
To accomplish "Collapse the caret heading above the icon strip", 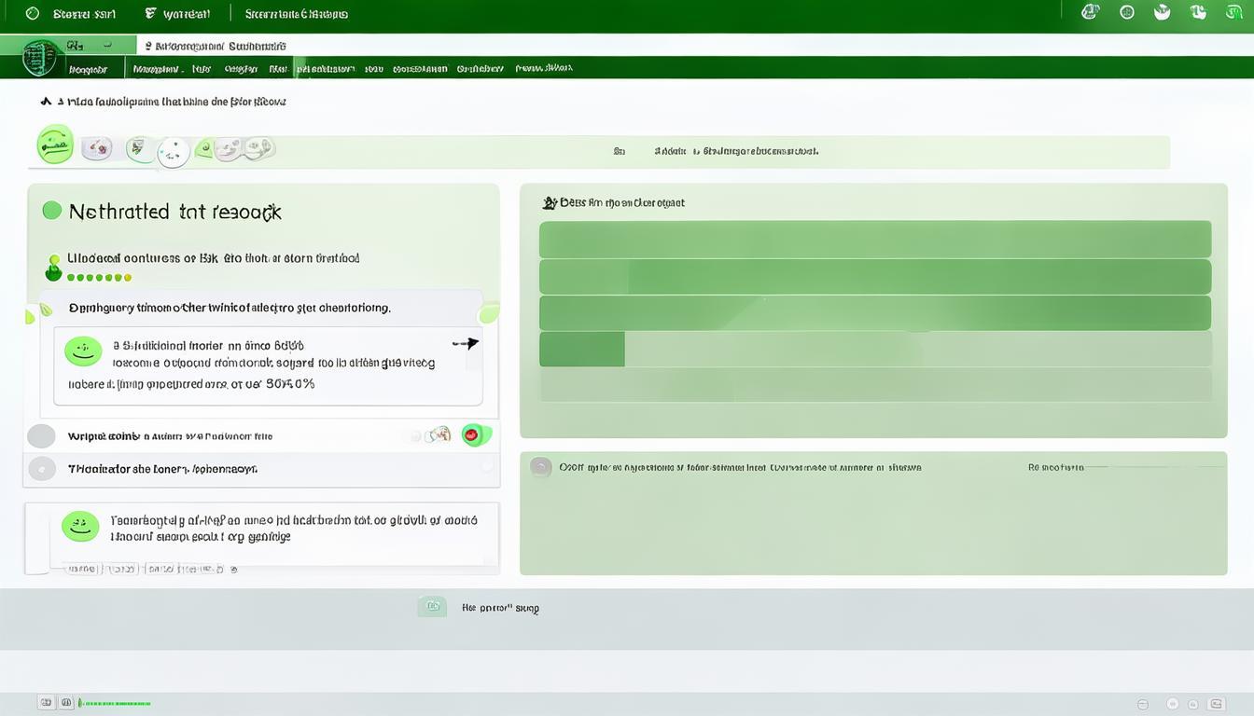I will pyautogui.click(x=46, y=102).
